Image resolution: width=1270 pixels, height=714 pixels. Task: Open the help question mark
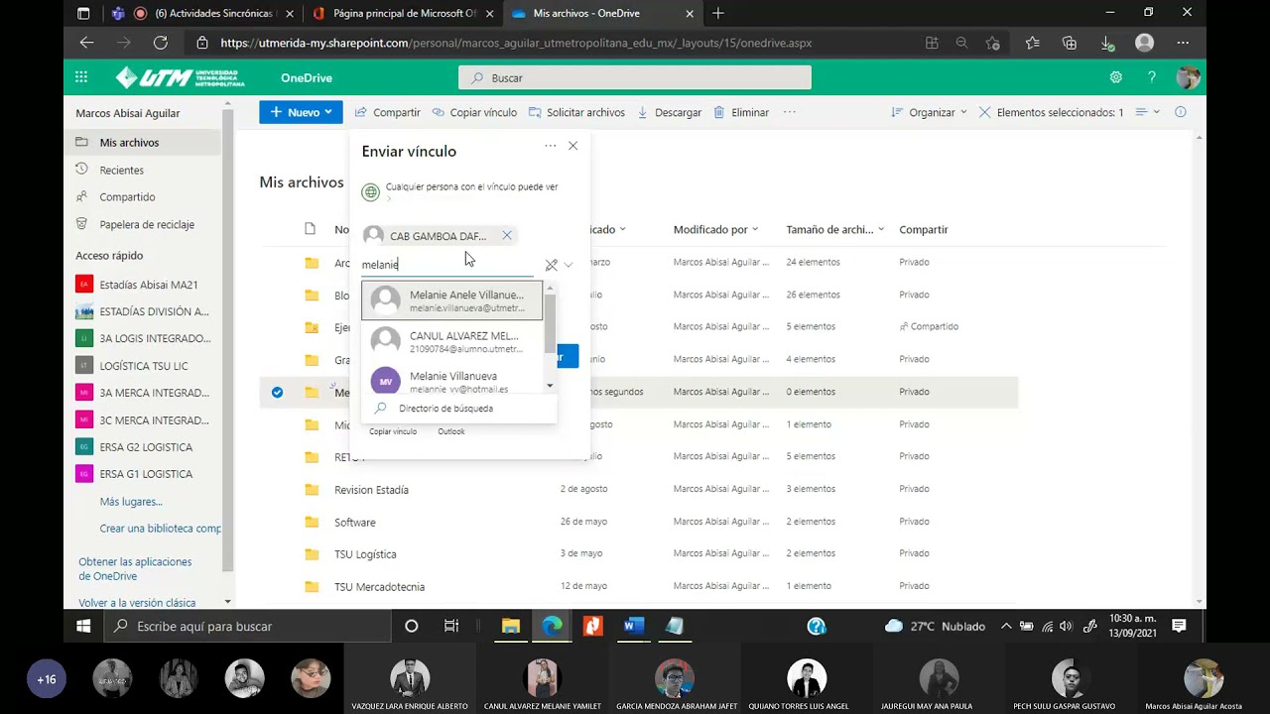[x=1152, y=77]
